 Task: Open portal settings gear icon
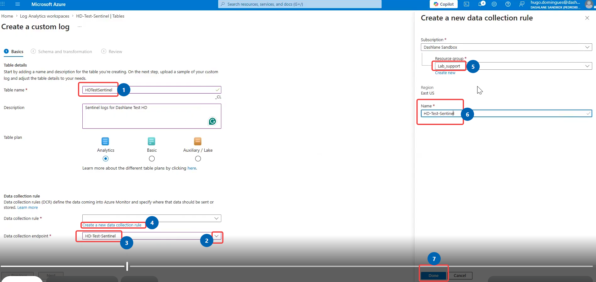pyautogui.click(x=494, y=4)
